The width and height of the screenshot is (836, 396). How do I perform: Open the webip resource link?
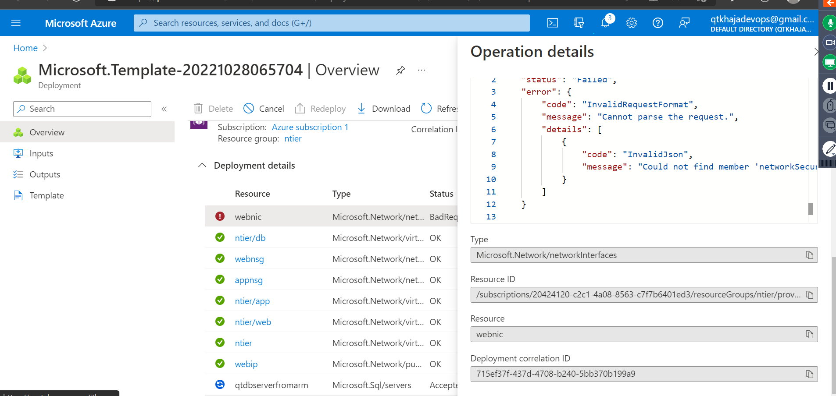246,364
